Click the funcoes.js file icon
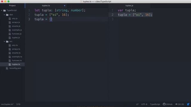The image size is (191, 107). point(10,34)
